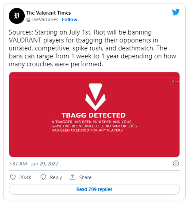Click the Valorant Times profile avatar

17,16
